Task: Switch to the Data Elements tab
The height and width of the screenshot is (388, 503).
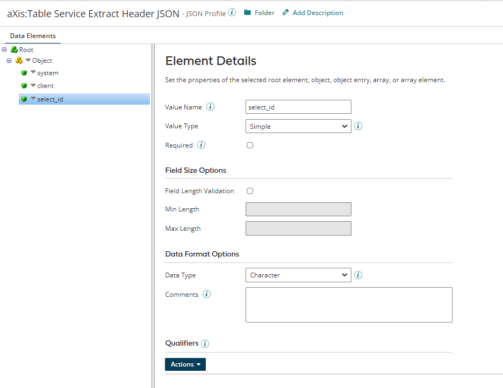Action: tap(32, 35)
